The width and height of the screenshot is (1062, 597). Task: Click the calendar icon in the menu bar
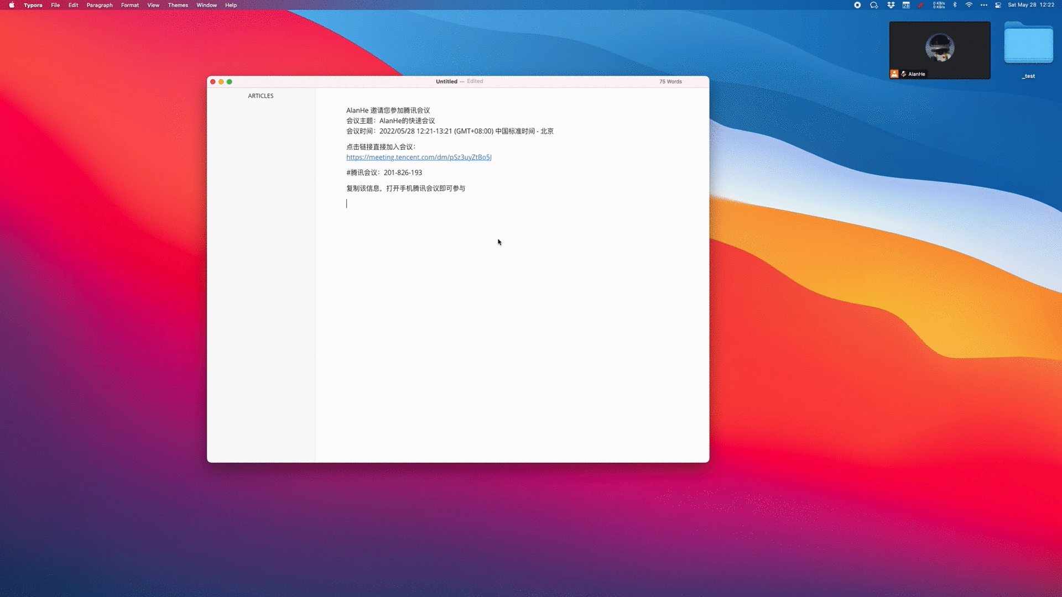pos(906,5)
